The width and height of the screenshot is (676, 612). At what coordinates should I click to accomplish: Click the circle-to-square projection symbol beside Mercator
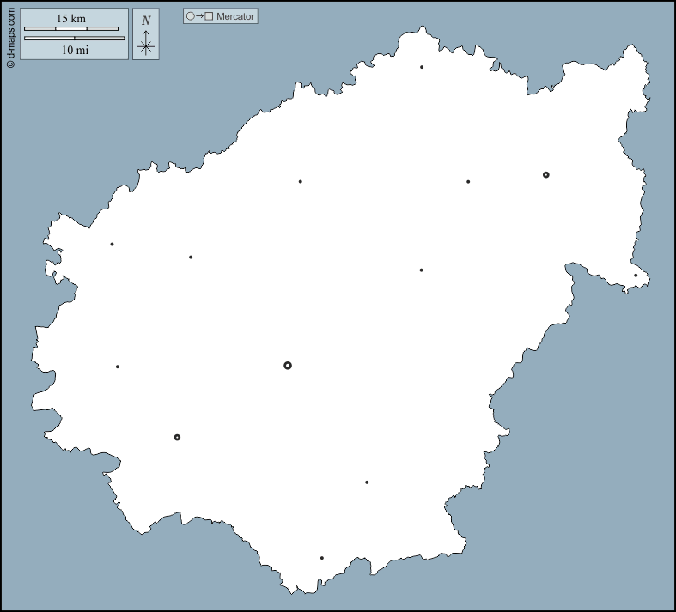pos(199,16)
